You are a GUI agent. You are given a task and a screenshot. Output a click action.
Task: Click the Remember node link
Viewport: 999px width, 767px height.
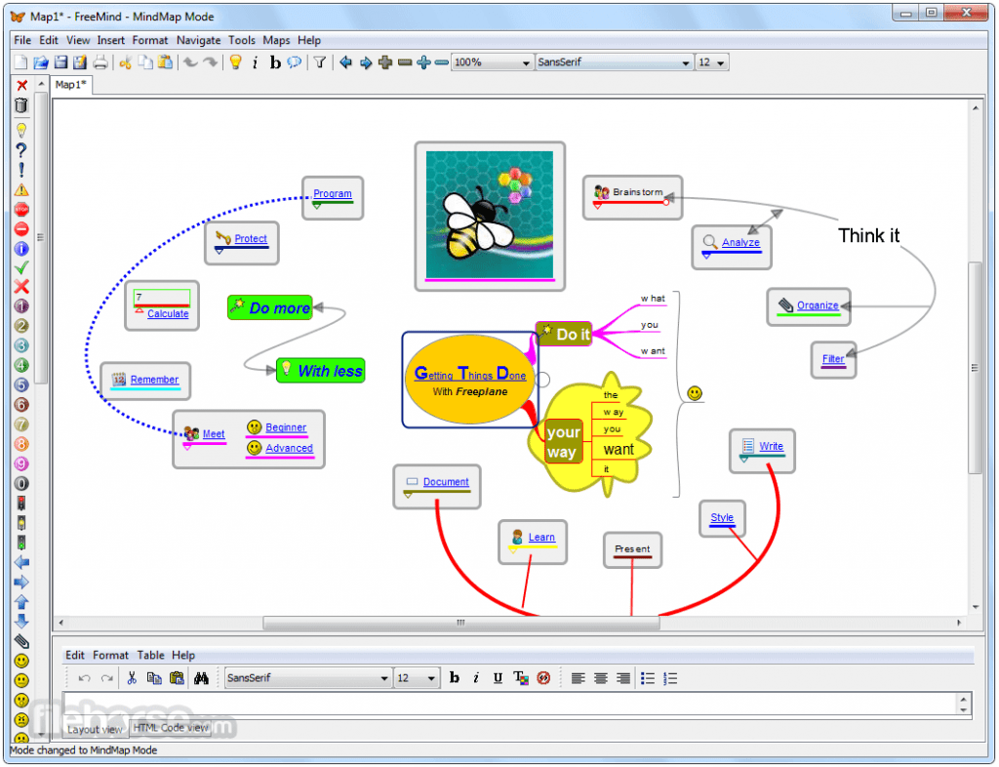154,379
